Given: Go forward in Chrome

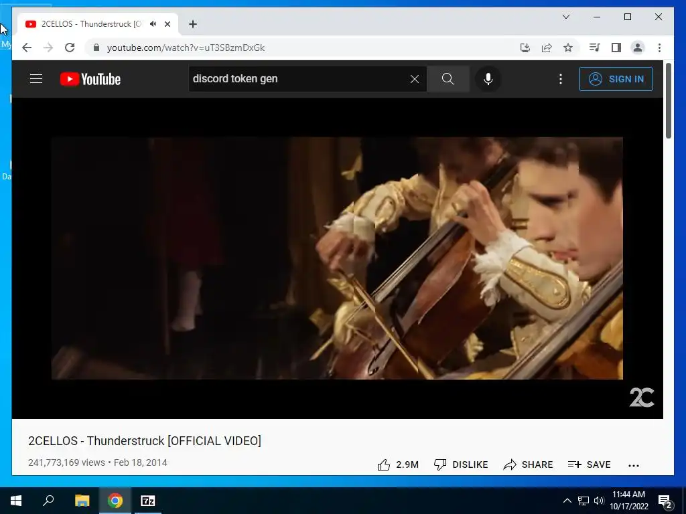Looking at the screenshot, I should 48,48.
